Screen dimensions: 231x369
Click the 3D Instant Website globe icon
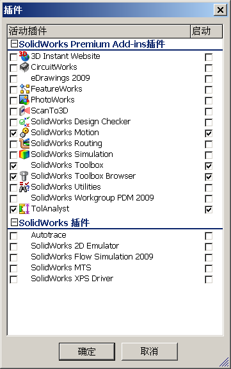24,56
